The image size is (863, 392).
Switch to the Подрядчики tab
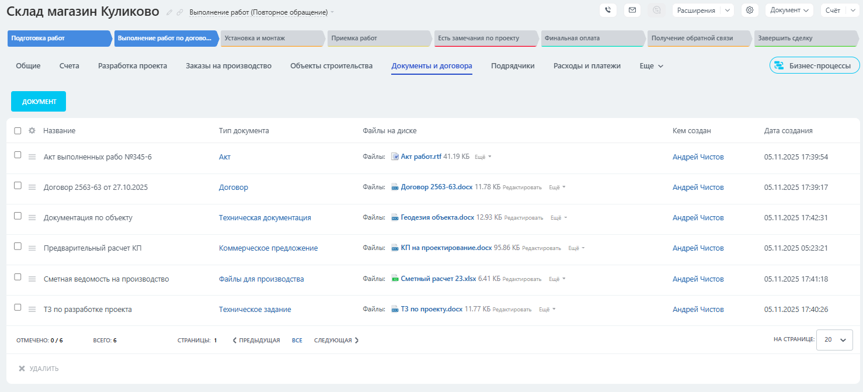pyautogui.click(x=513, y=66)
